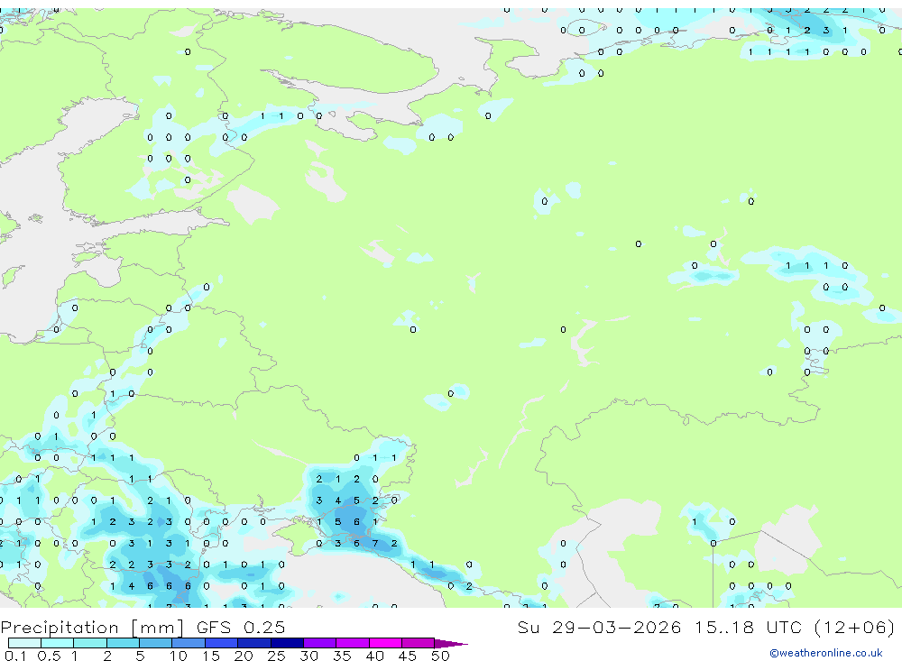Viewport: 902px width, 661px height.
Task: Pick the 15–20 mm legend color swatch
Action: pos(222,643)
